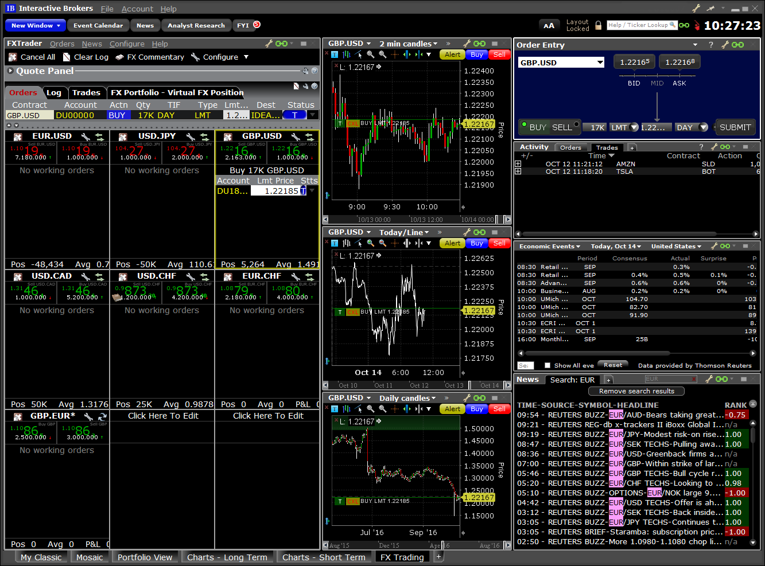Viewport: 765px width, 566px height.
Task: Select the crosshair tool on the top chart
Action: coord(395,54)
